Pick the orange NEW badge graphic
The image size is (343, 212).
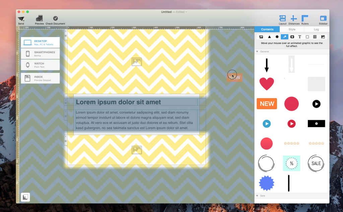pos(267,103)
